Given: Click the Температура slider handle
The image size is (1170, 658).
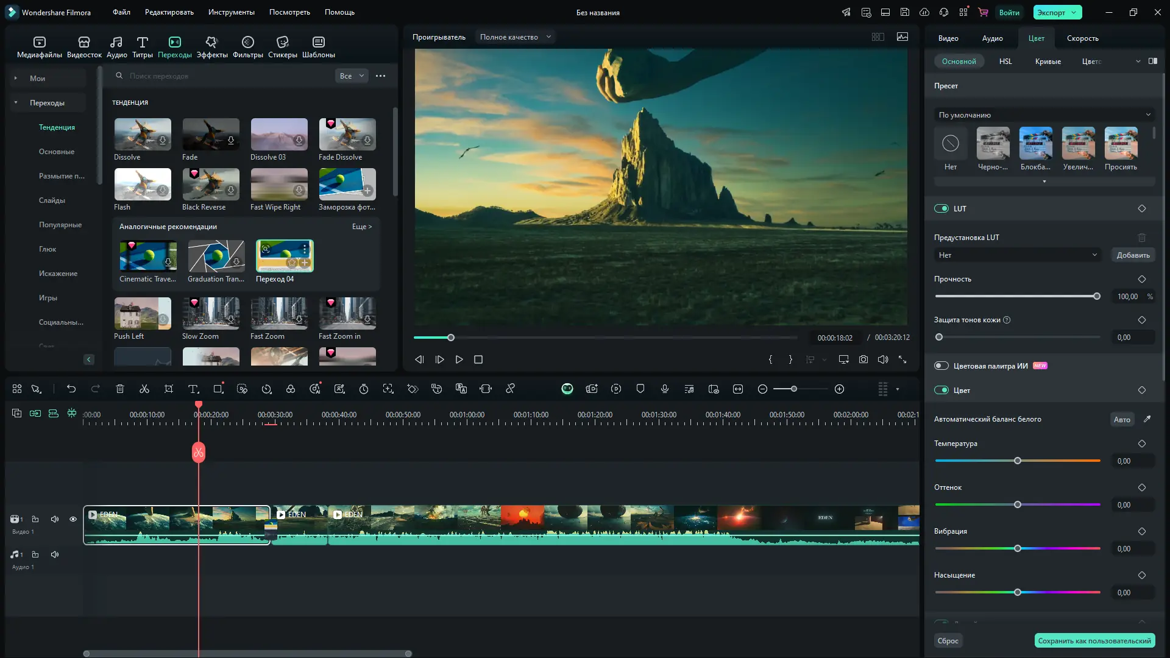Looking at the screenshot, I should (x=1018, y=461).
